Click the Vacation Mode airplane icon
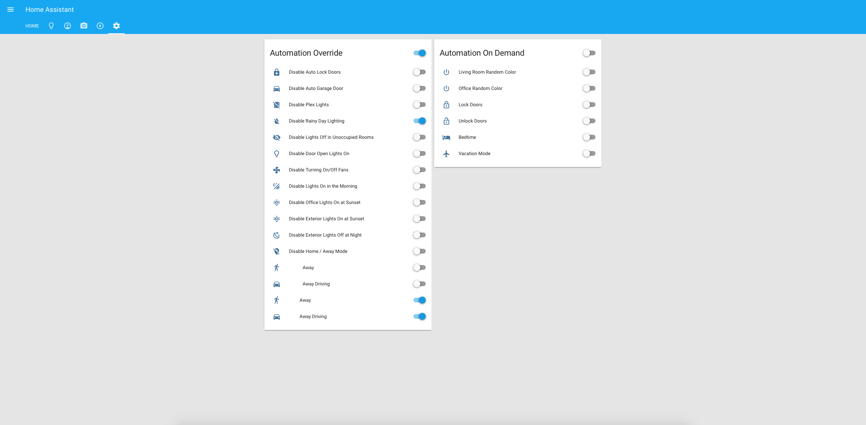Viewport: 866px width, 425px height. point(446,153)
